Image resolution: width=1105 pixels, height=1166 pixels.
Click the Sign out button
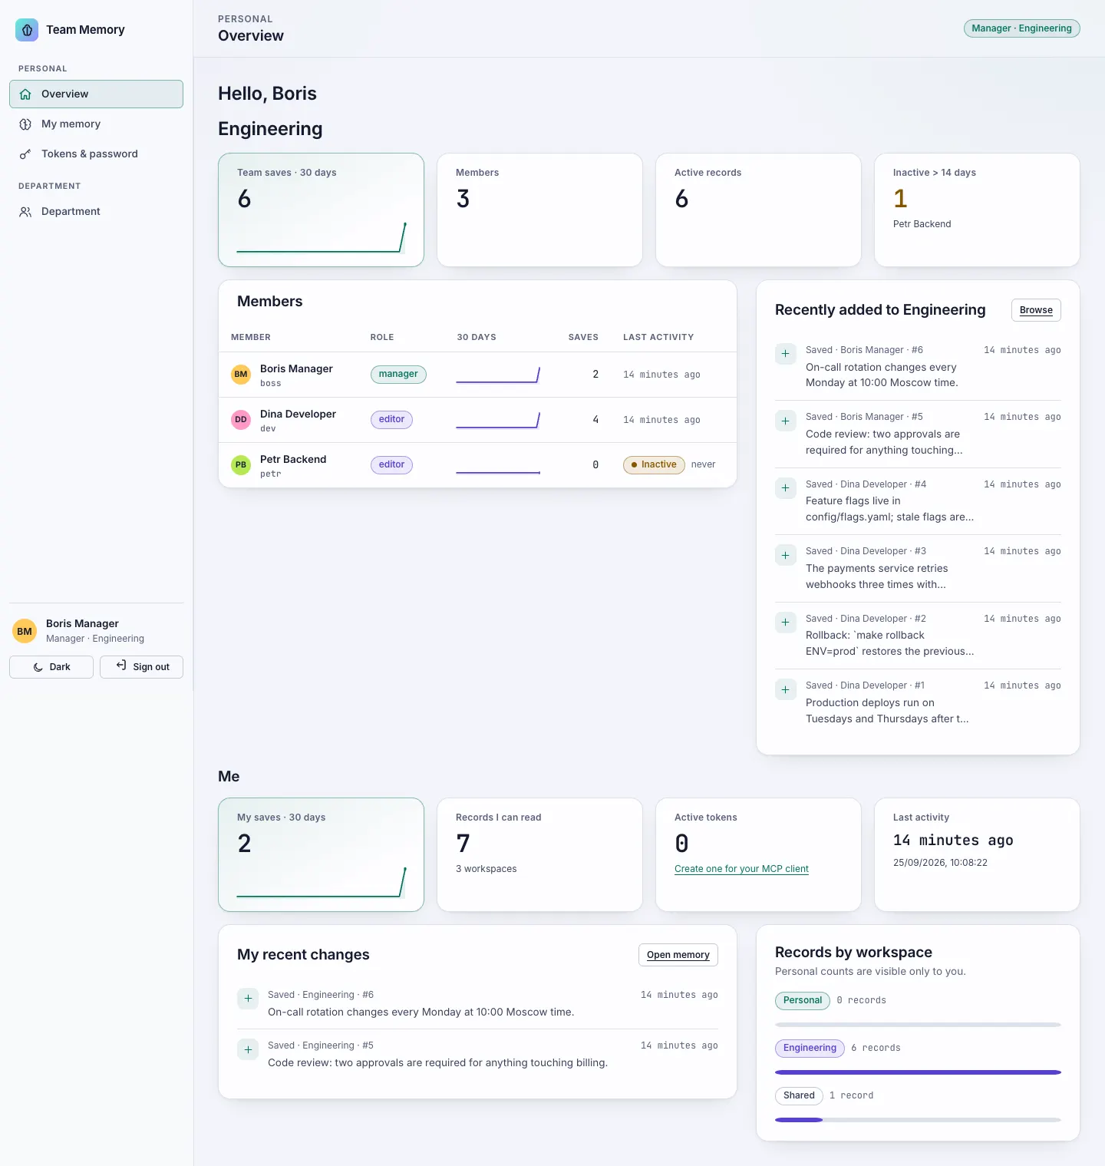pos(141,667)
